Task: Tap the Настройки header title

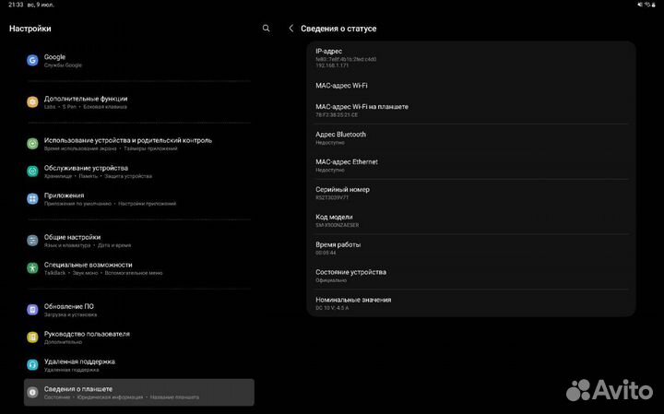Action: [x=30, y=29]
